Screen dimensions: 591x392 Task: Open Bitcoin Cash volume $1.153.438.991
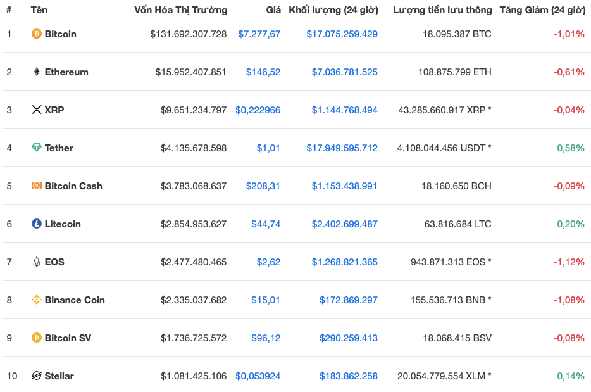344,186
